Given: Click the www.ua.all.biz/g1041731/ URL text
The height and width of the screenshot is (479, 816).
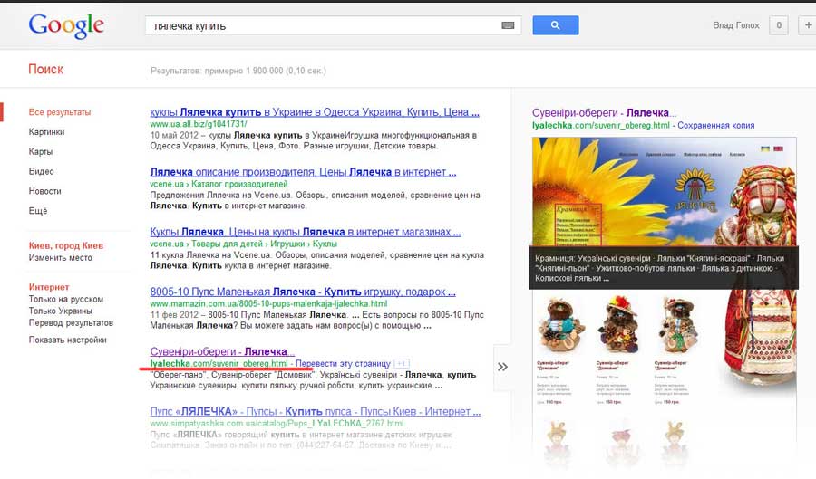Looking at the screenshot, I should point(199,124).
